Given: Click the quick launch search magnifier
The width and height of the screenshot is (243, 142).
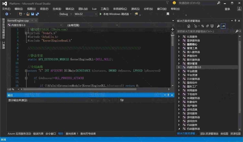Looking at the screenshot, I should (219, 3).
